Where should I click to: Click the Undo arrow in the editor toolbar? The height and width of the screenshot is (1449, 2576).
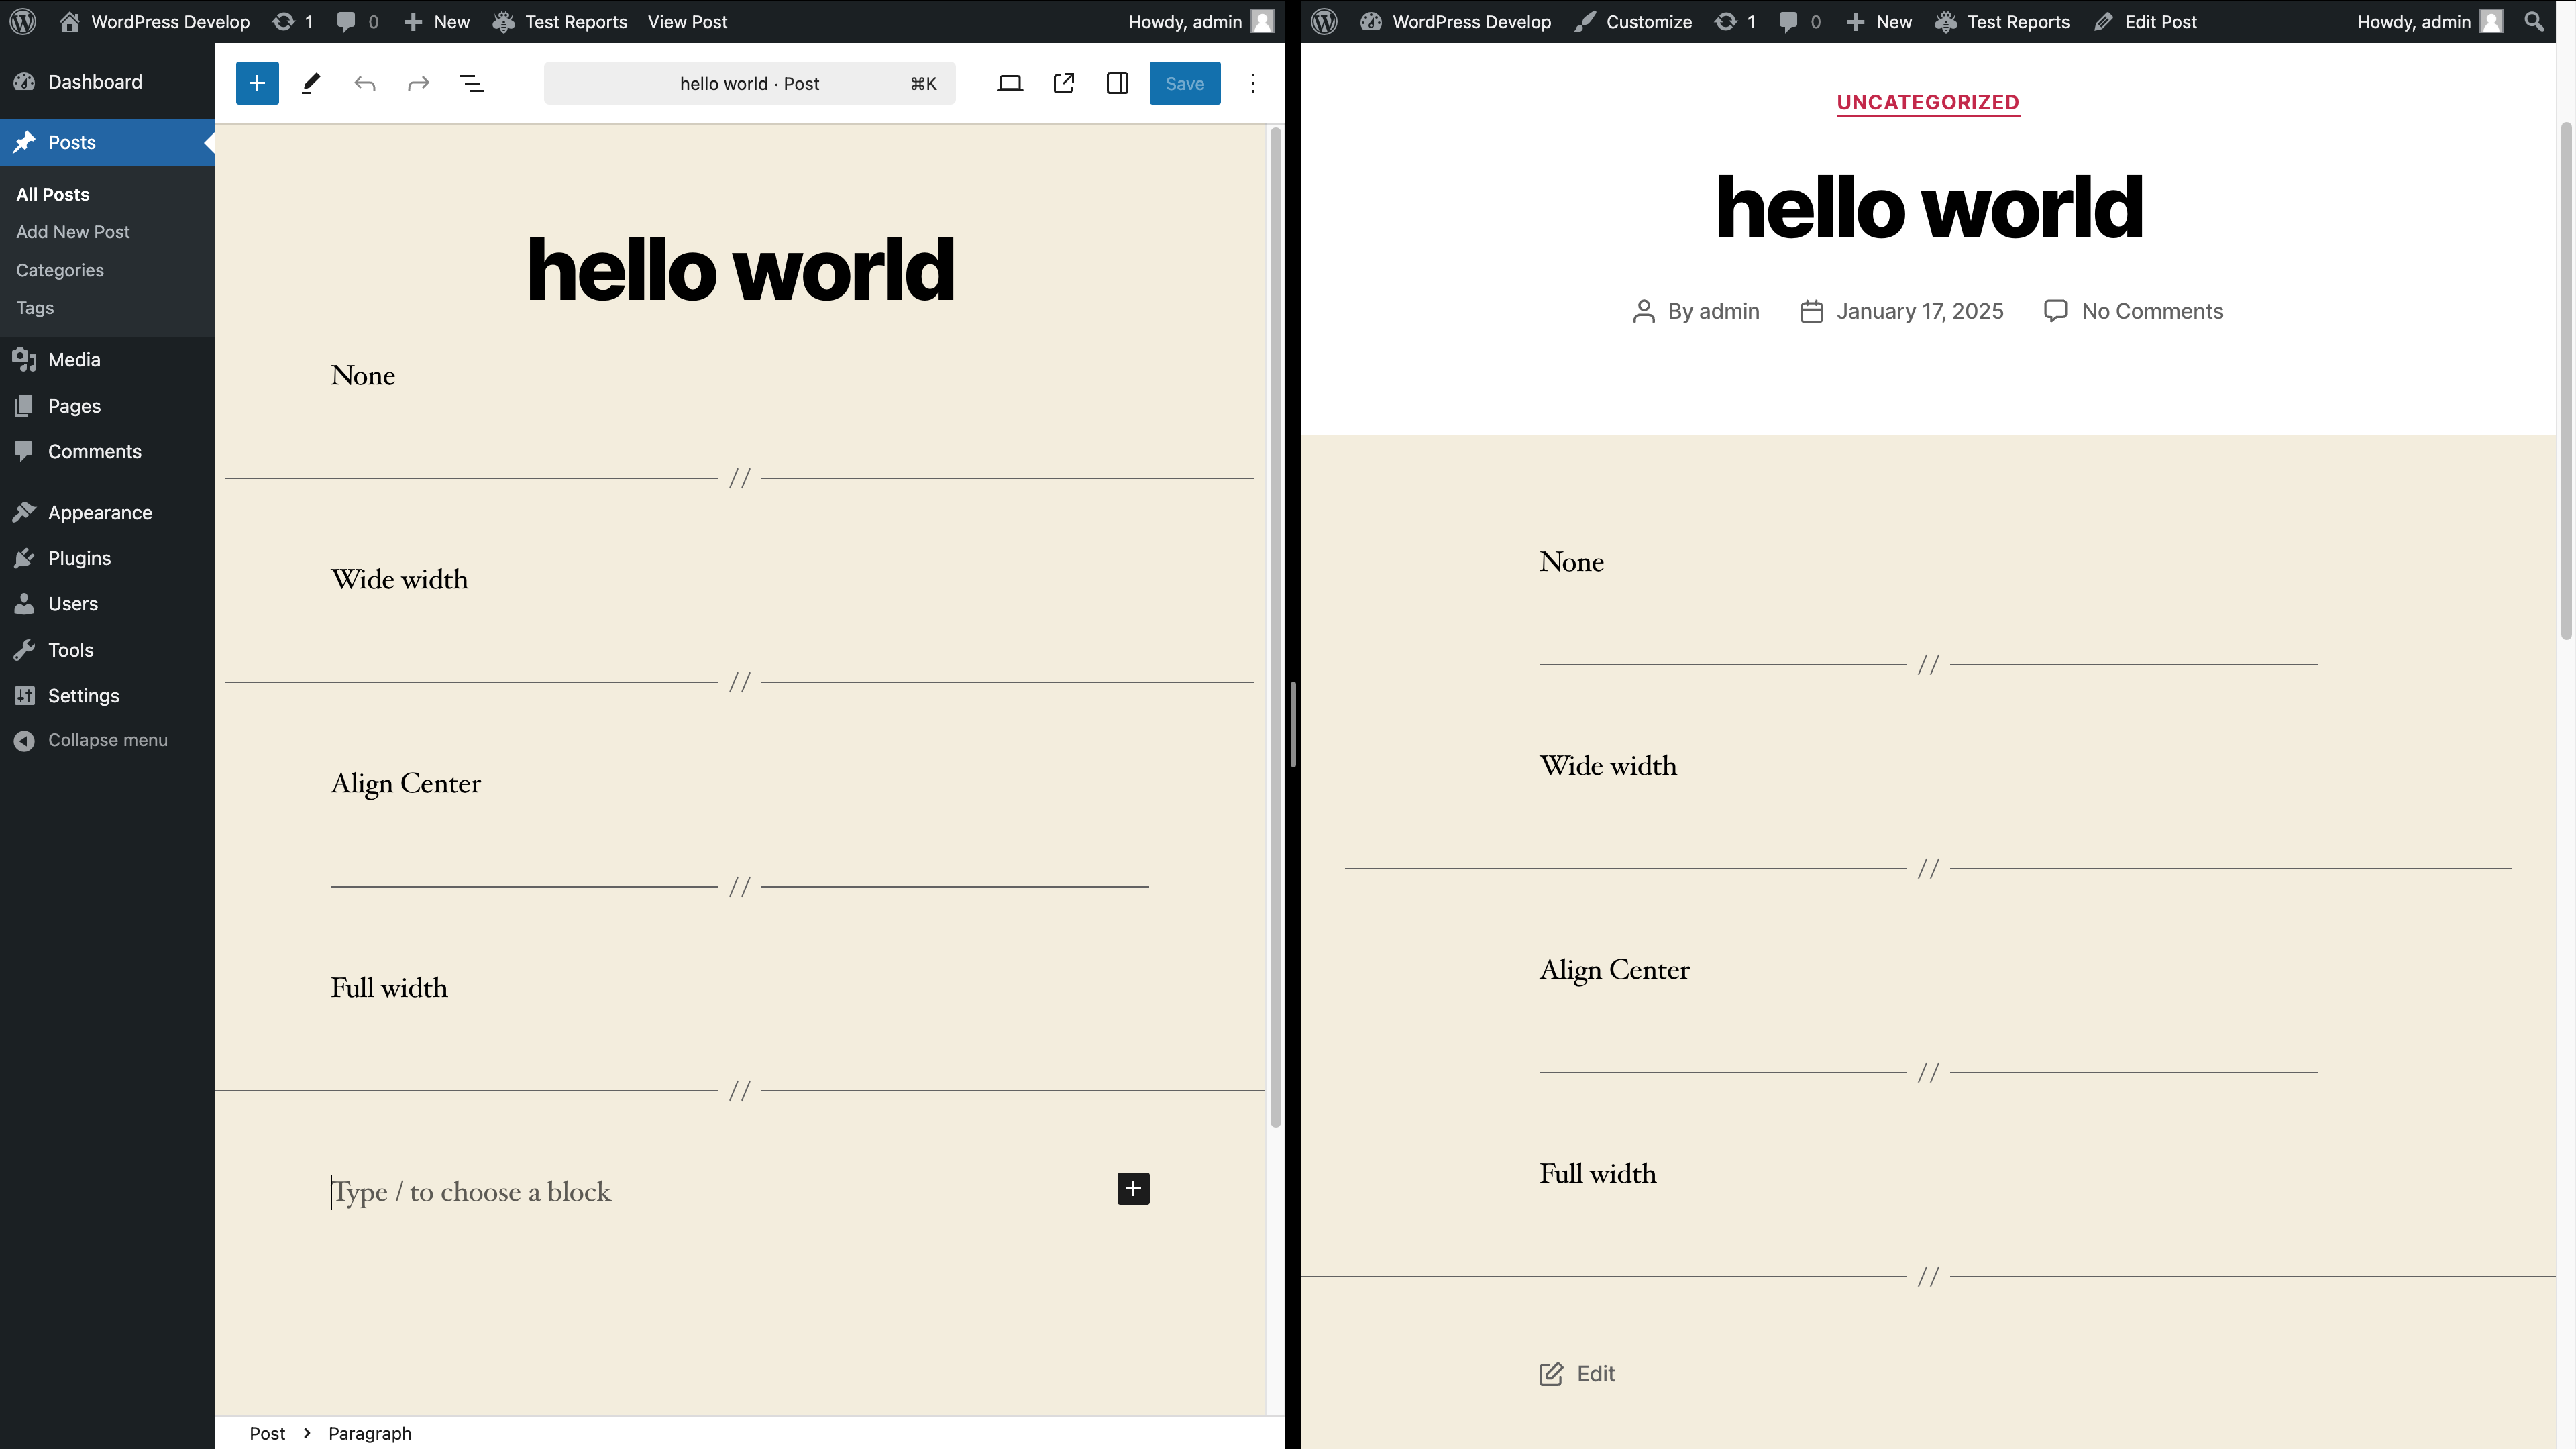point(365,83)
